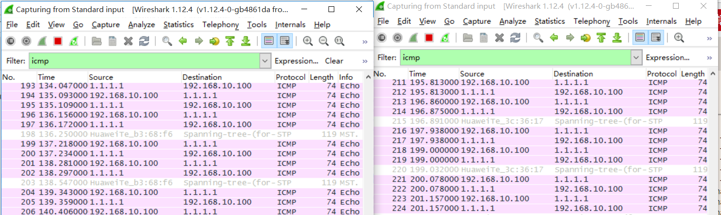Toggle auto-scroll during live capture, left window
The image size is (721, 215).
(285, 42)
